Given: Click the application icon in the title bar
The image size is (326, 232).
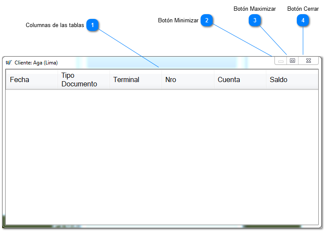Looking at the screenshot, I should coord(9,62).
